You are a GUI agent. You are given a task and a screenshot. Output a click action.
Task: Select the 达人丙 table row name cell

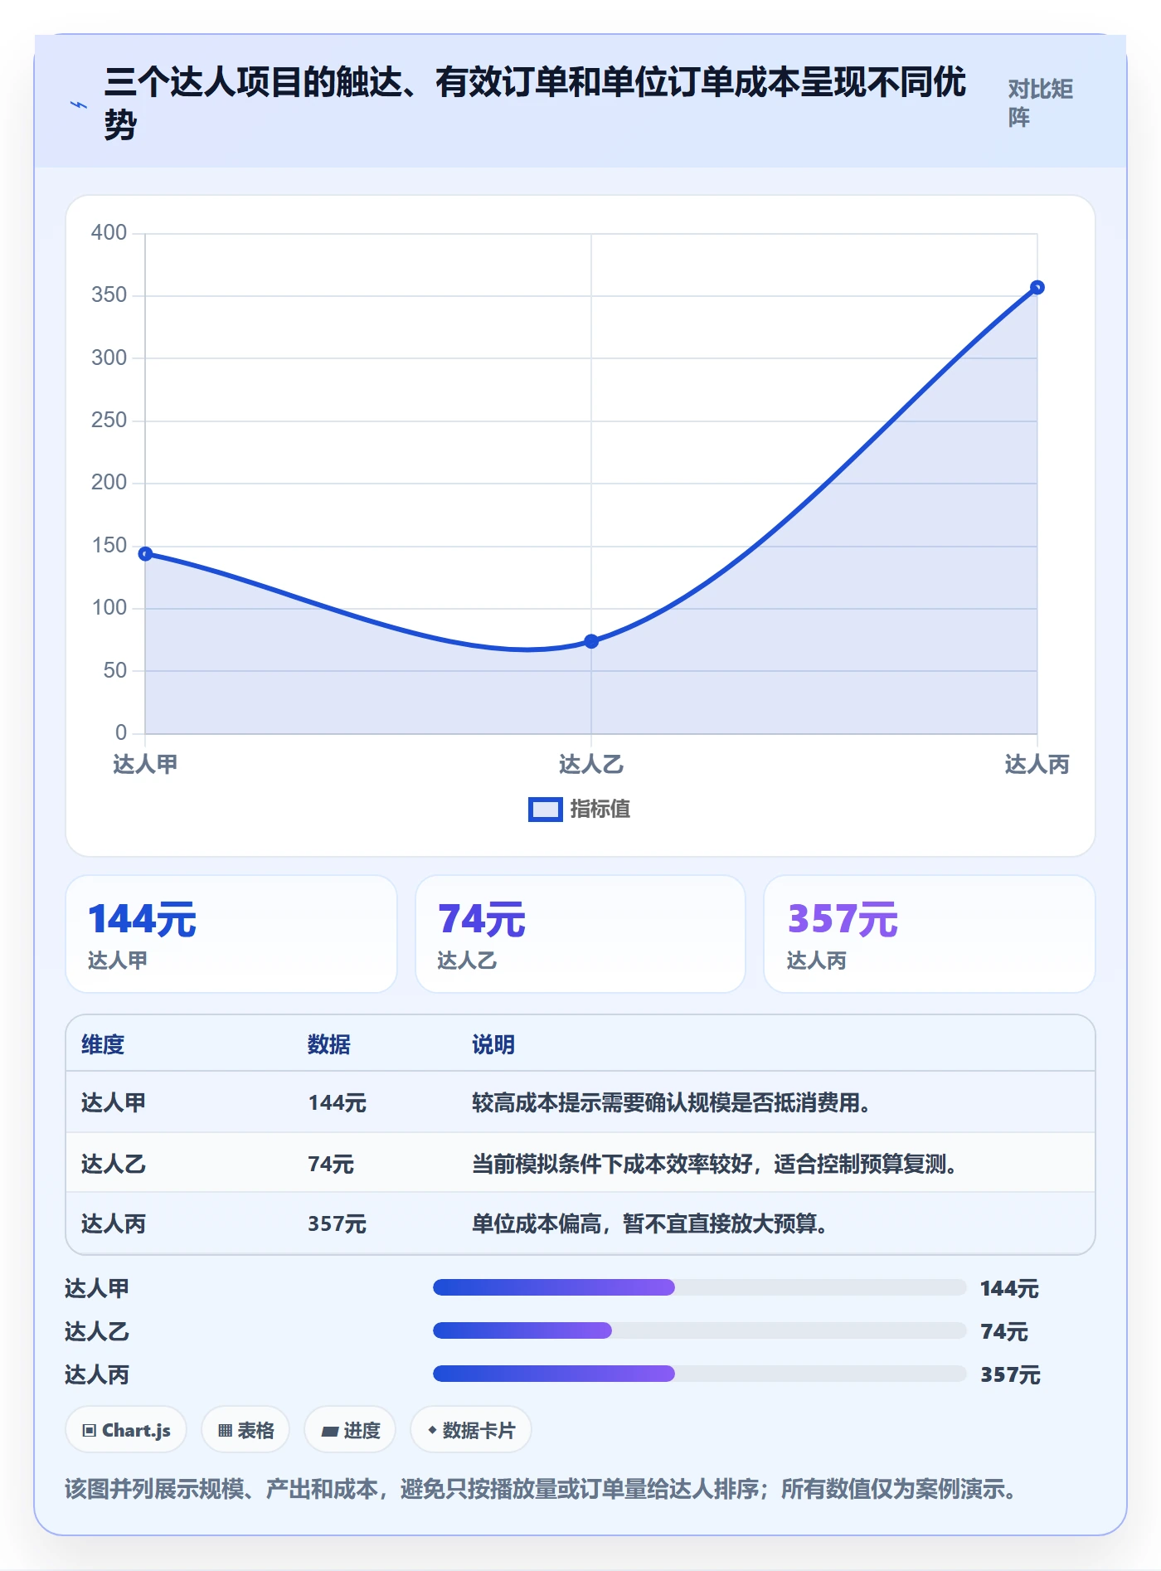pyautogui.click(x=114, y=1223)
